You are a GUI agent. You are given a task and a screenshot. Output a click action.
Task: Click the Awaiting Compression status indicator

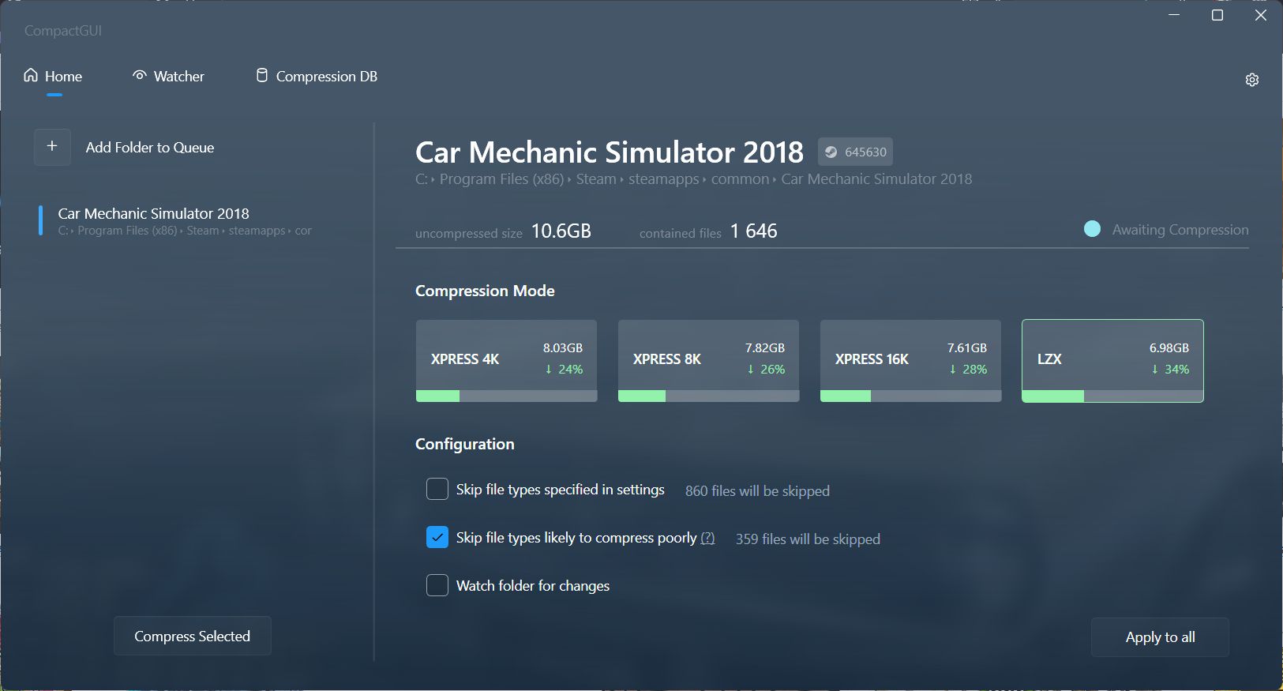[1166, 229]
